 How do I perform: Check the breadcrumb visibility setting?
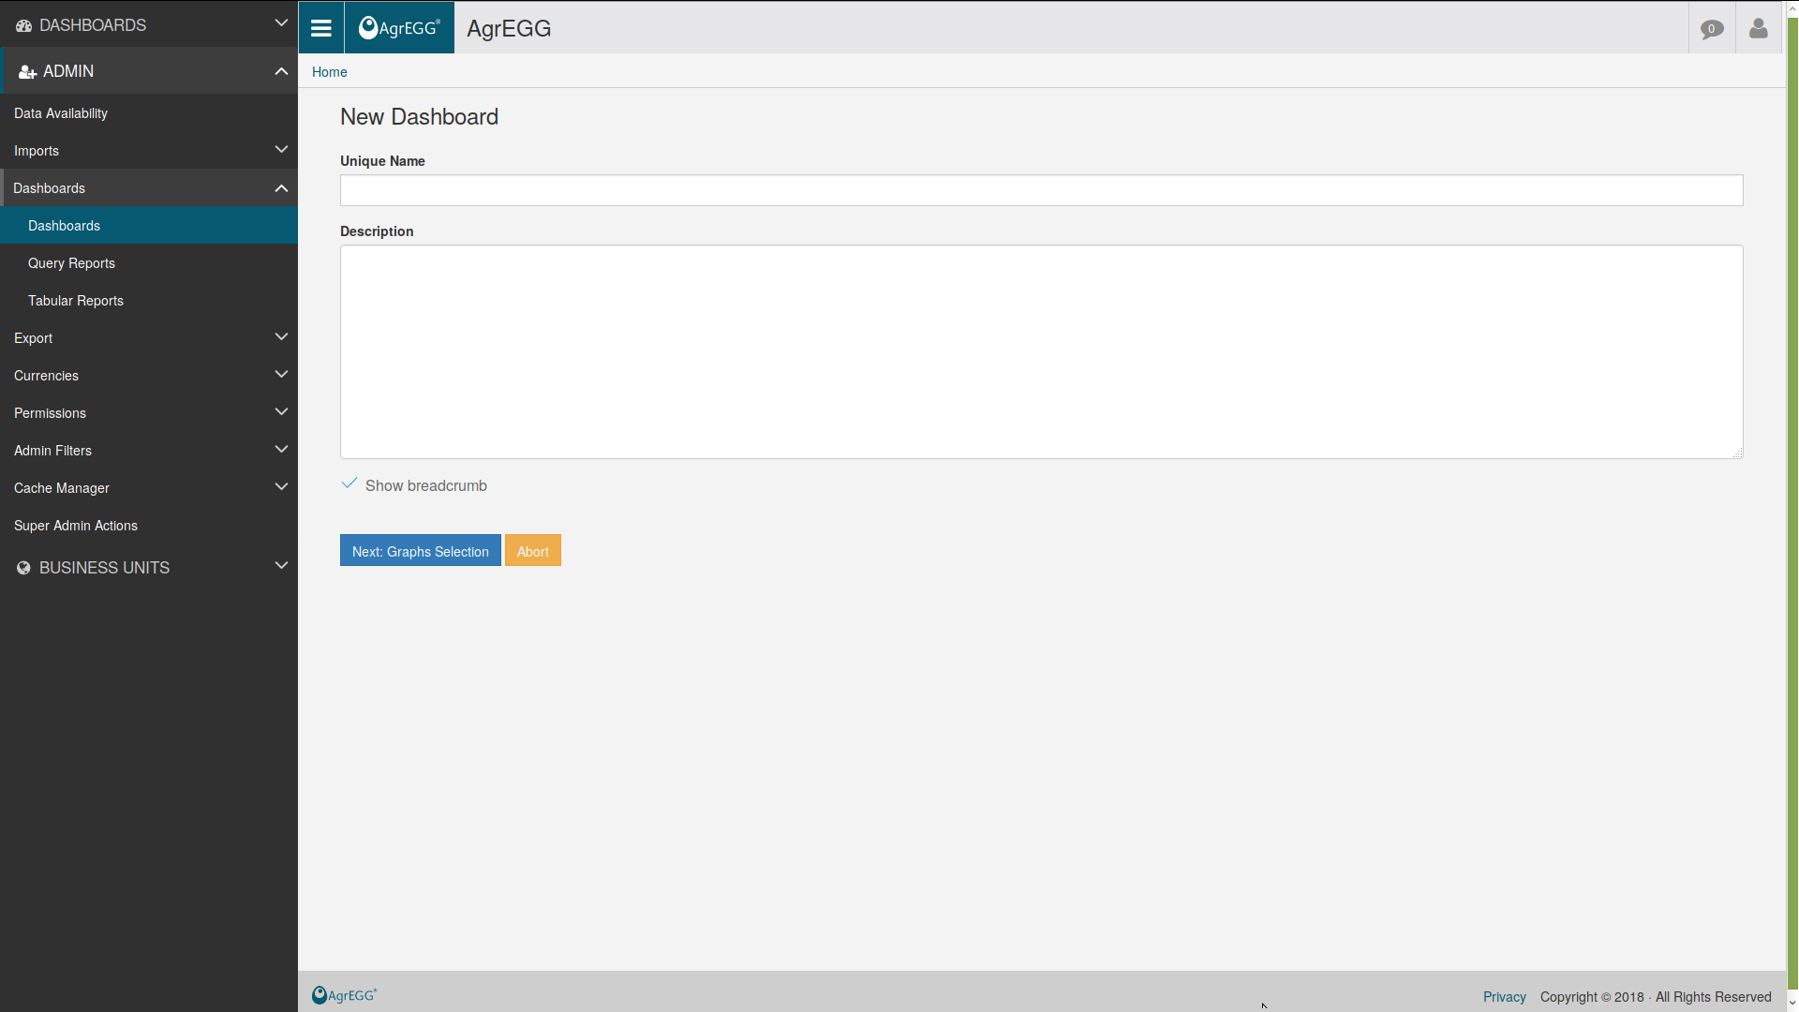(x=349, y=484)
